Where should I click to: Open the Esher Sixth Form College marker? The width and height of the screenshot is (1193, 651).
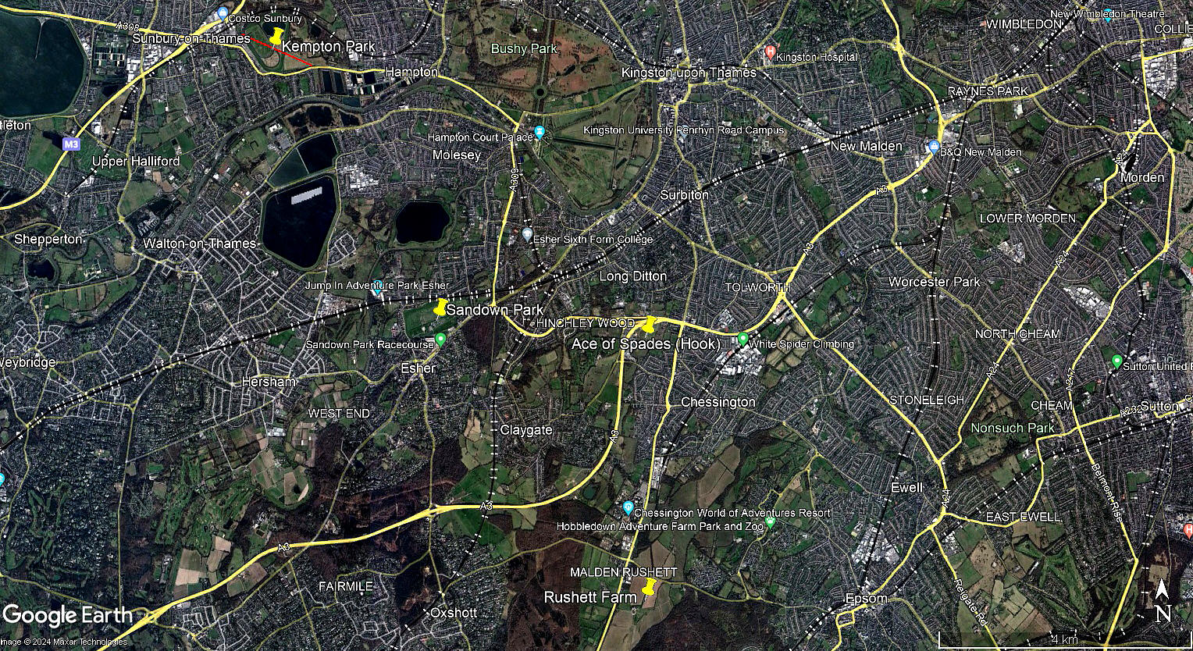(527, 234)
